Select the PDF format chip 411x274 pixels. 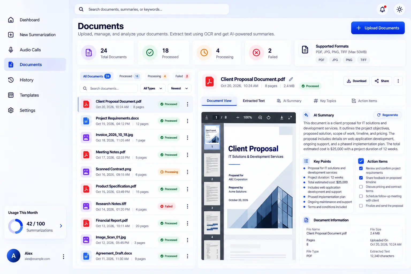click(x=321, y=60)
